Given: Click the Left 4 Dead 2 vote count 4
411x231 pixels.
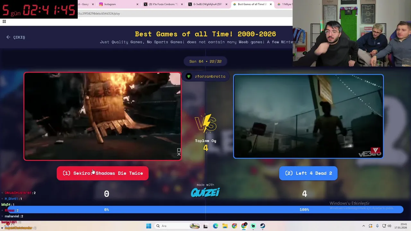Looking at the screenshot, I should [304, 194].
